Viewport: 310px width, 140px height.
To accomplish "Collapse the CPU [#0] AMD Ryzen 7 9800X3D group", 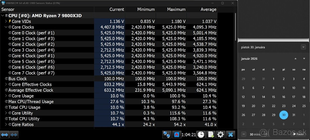I will coord(3,16).
